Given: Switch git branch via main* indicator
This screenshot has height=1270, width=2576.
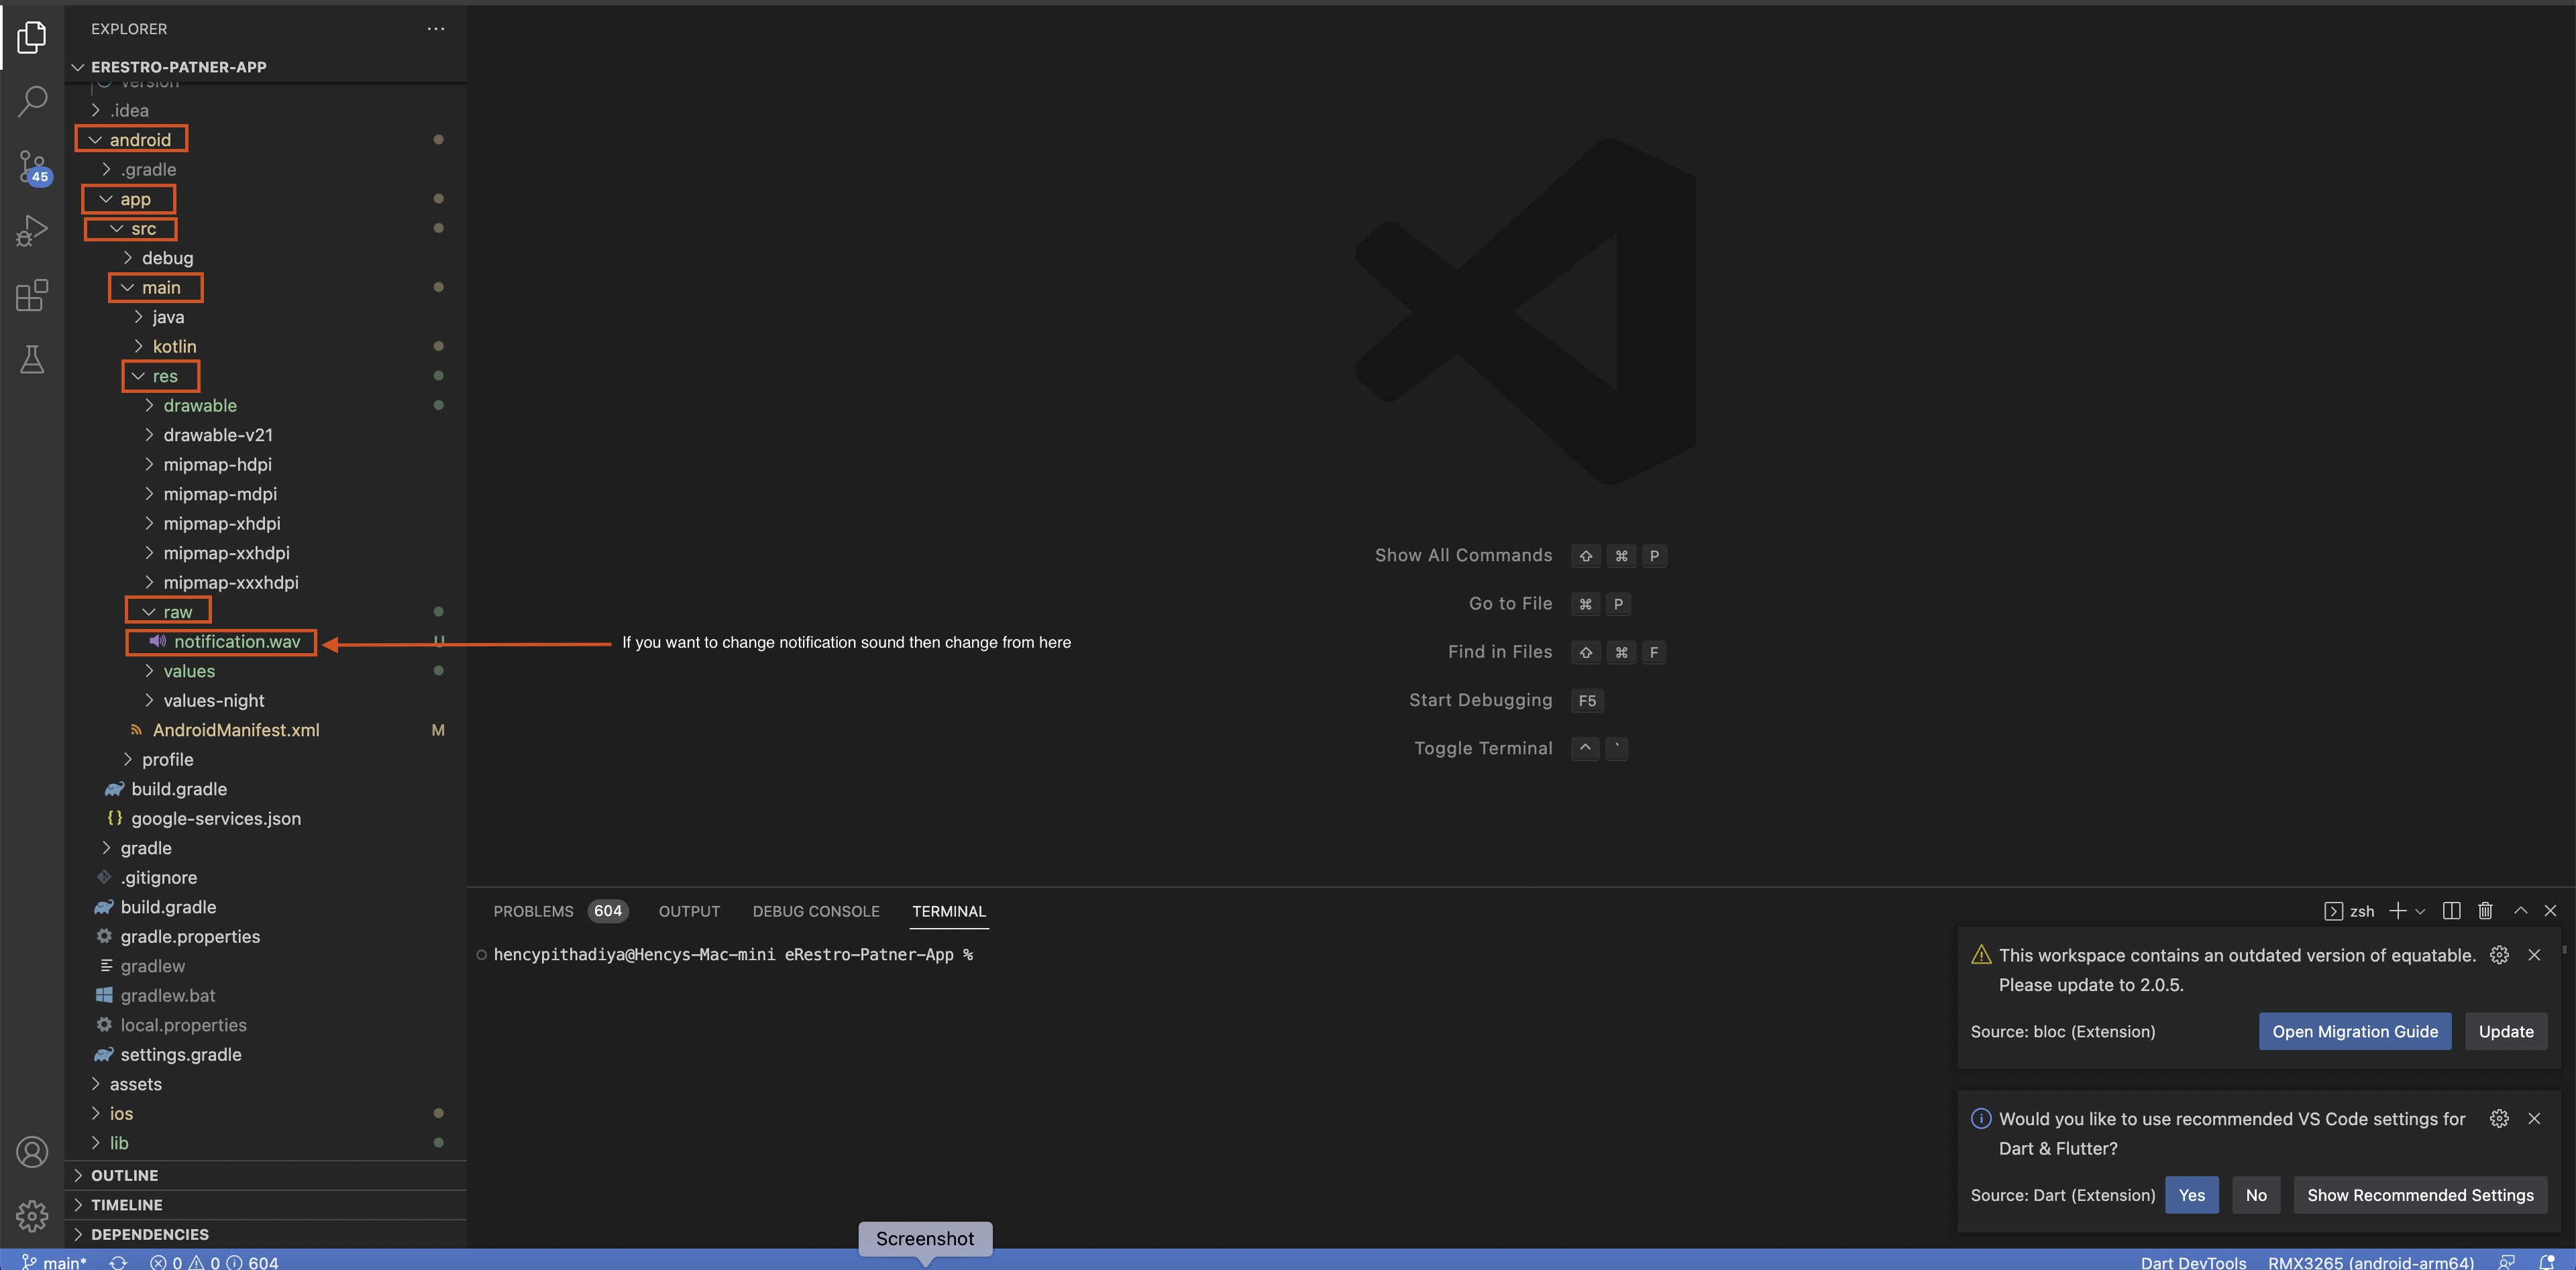Looking at the screenshot, I should 54,1262.
